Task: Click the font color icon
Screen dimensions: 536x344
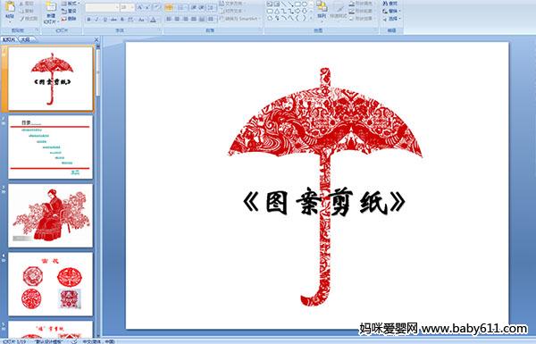Action: [153, 20]
